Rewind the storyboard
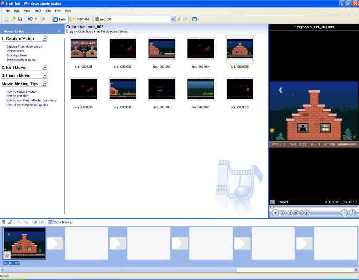Image resolution: width=359 pixels, height=280 pixels. click(35, 222)
